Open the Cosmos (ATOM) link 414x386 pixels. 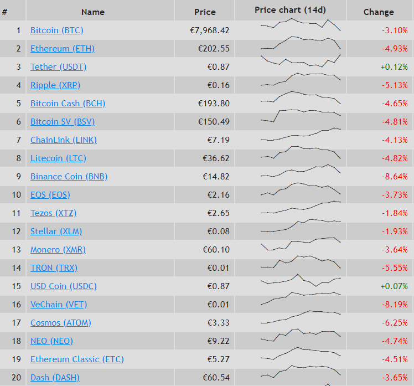(61, 323)
